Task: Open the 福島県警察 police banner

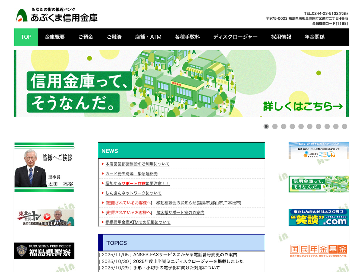Action: click(x=44, y=251)
